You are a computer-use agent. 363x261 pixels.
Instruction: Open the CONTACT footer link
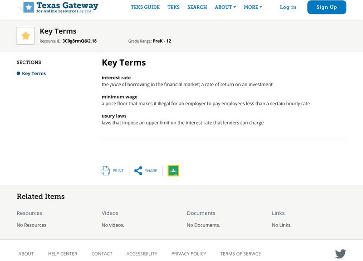102,254
